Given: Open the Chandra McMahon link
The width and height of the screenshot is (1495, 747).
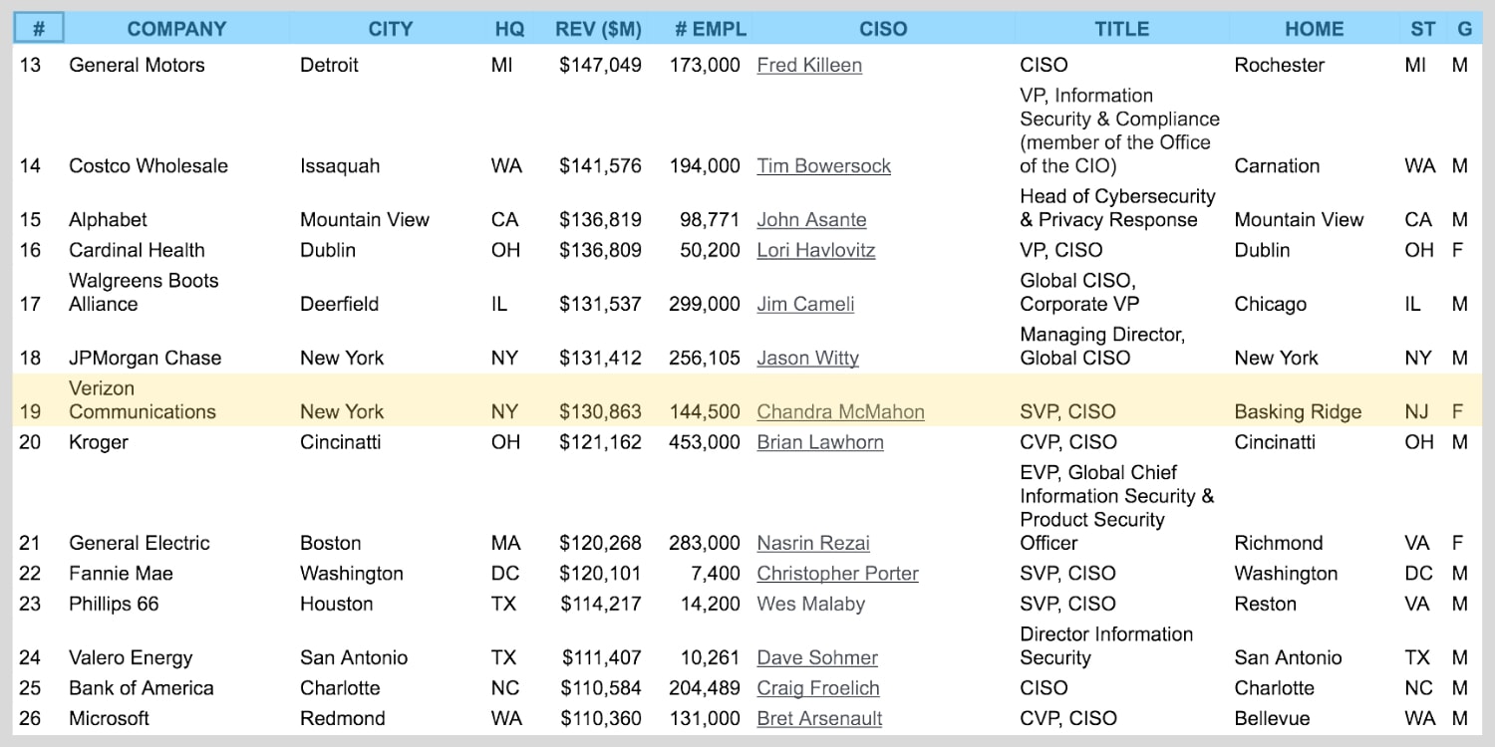Looking at the screenshot, I should [840, 411].
